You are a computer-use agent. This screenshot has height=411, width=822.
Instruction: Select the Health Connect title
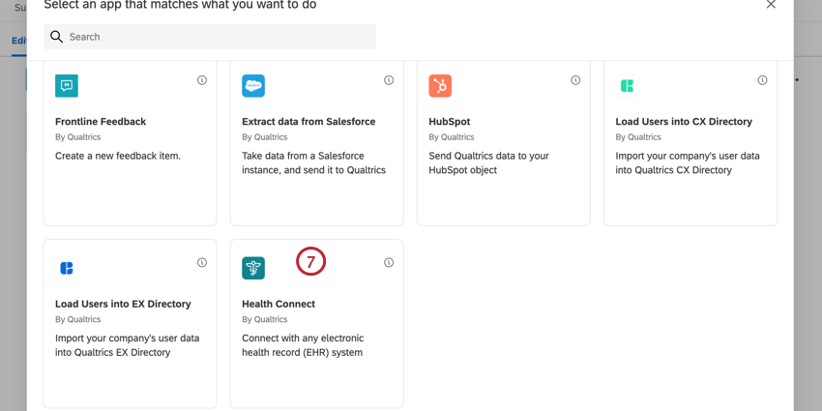coord(279,304)
